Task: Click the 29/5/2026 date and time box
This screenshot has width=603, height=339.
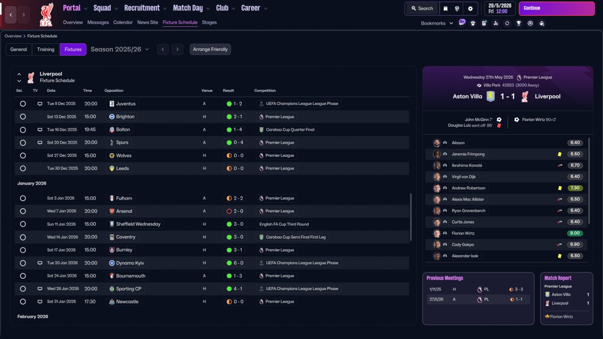Action: 500,8
